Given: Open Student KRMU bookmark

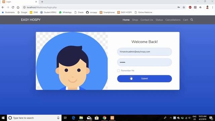Looking at the screenshot, I should pos(48,12).
